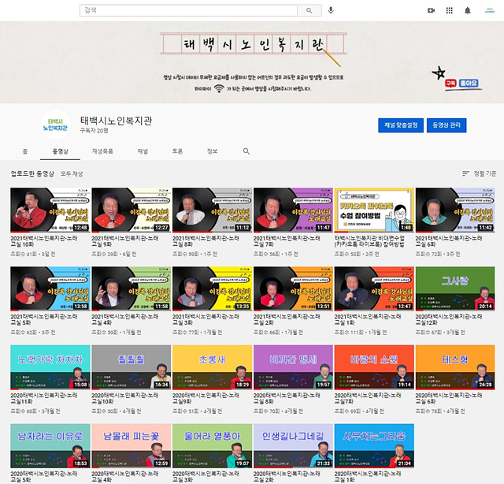The width and height of the screenshot is (504, 484).
Task: Click 업로드한 동영상 heading
Action: [32, 173]
